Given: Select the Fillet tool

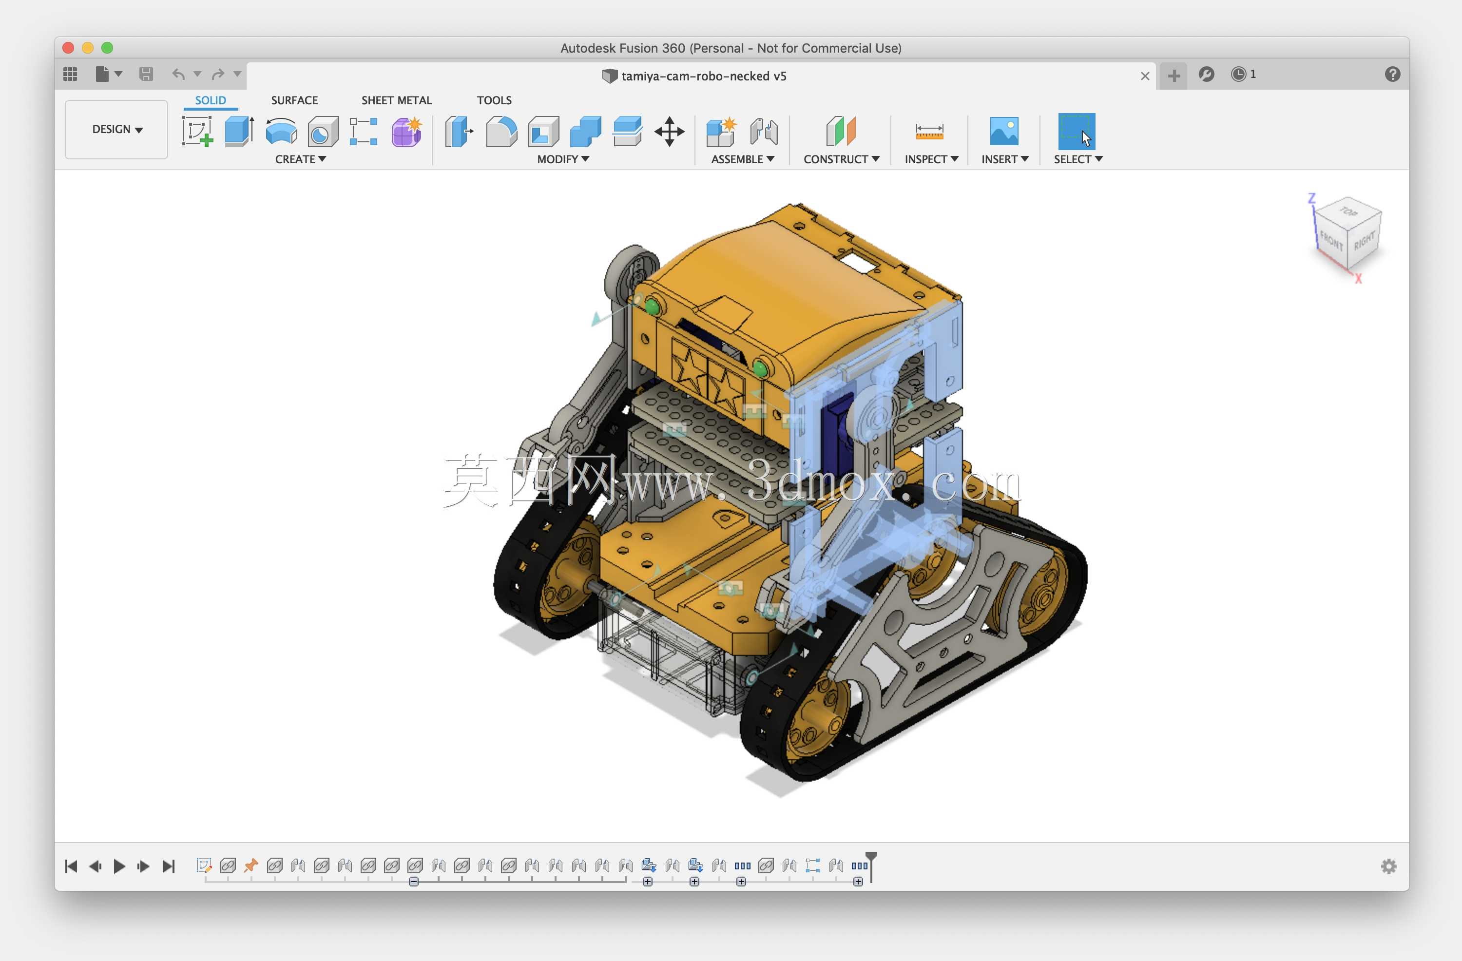Looking at the screenshot, I should (501, 132).
